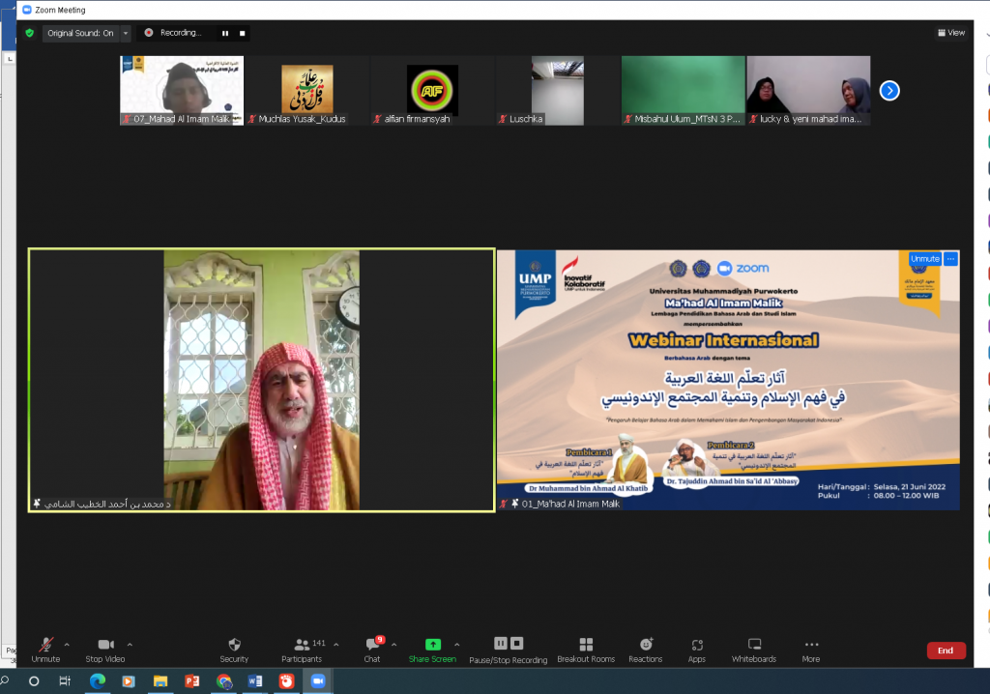
Task: Click Unmute on the Ma'had Al Imam Malik tile
Action: [924, 259]
